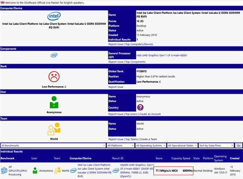243x179 pixels.
Task: Open the All Operational States dropdown
Action: click(x=182, y=145)
